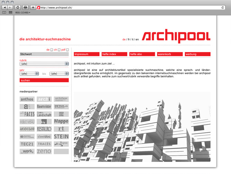Tick the pdf search checkbox
The height and width of the screenshot is (174, 231).
tap(68, 50)
